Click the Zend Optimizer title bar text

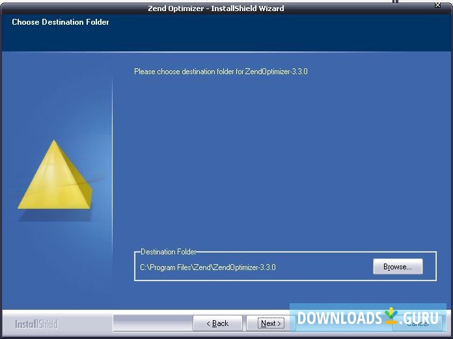(x=216, y=8)
